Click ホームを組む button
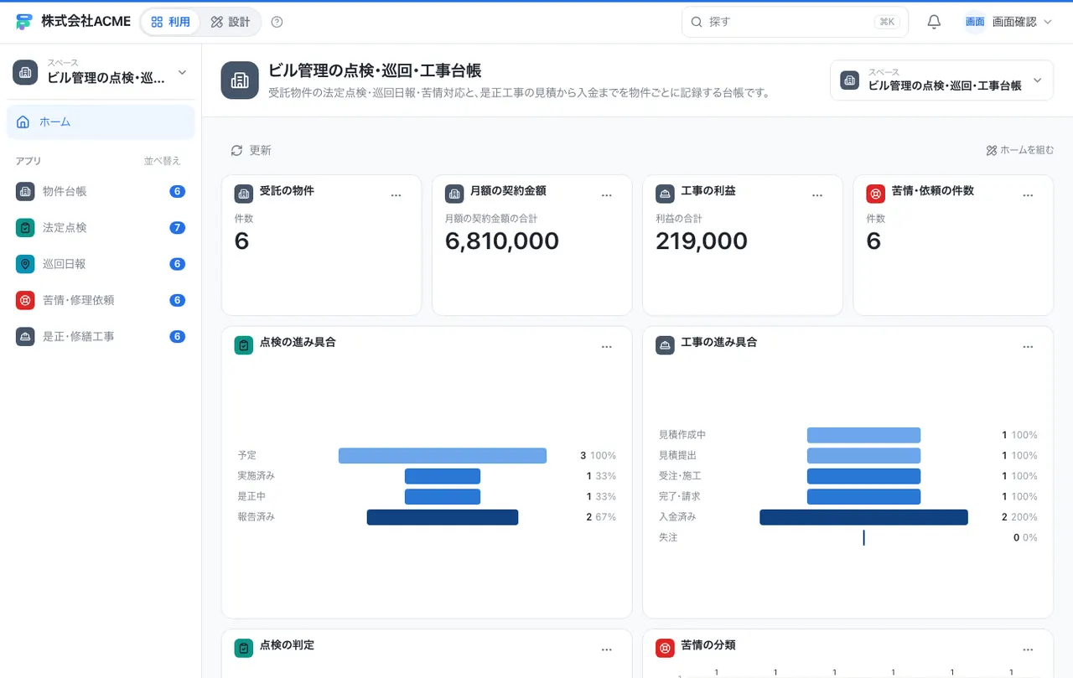Screen dimensions: 1073x678 [1019, 150]
